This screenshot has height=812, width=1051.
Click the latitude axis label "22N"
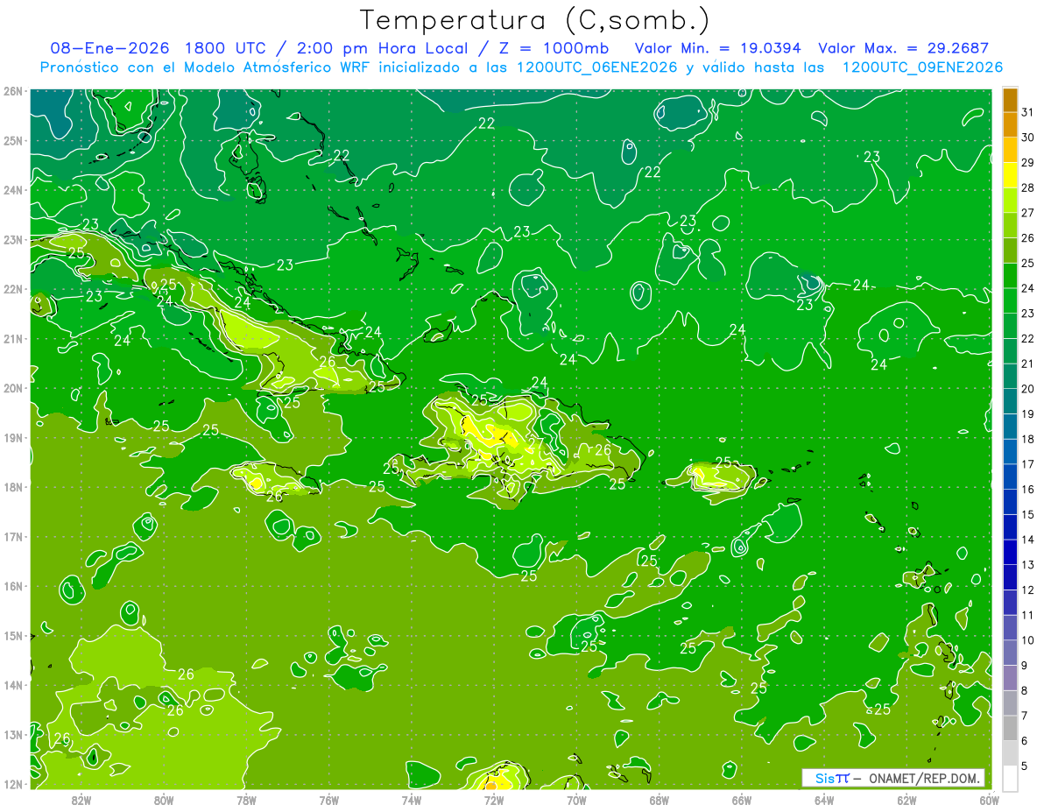pyautogui.click(x=12, y=288)
